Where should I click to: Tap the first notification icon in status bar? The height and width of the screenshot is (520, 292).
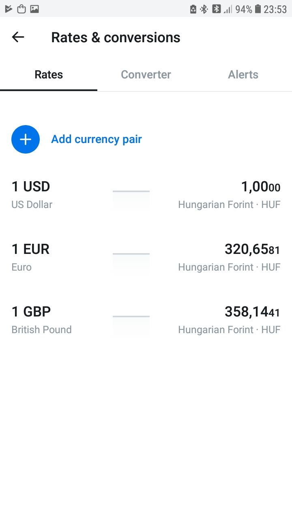tap(9, 9)
